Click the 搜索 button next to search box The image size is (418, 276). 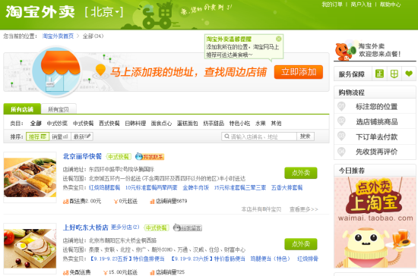(306, 136)
